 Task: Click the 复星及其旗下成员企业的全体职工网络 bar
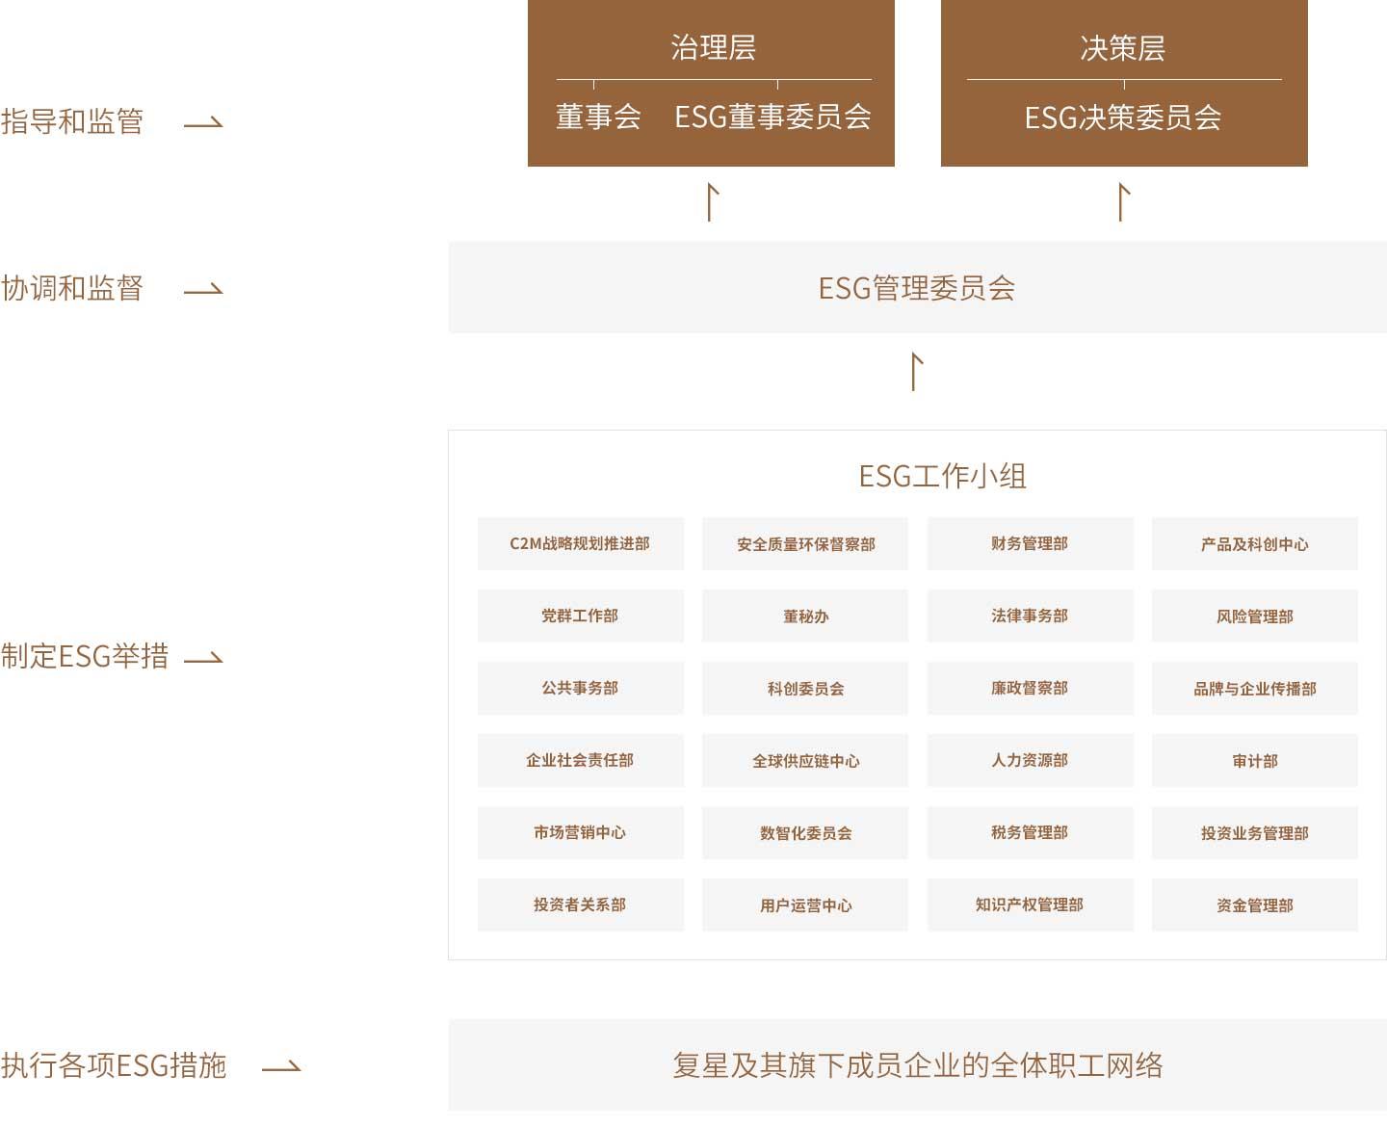[916, 1065]
